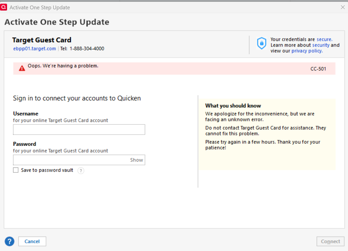Enable Save to password vault checkbox
The height and width of the screenshot is (251, 348).
(16, 170)
